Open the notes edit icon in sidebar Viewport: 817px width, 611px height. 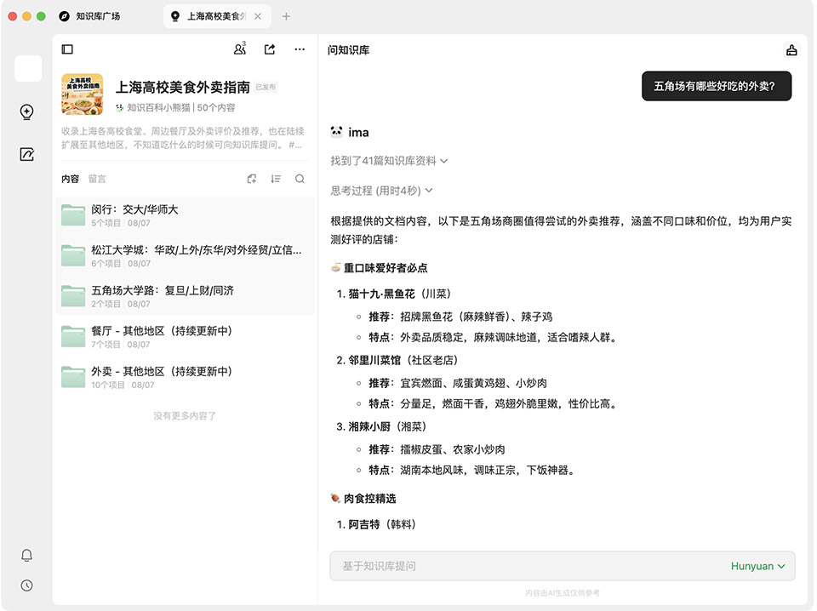click(27, 154)
